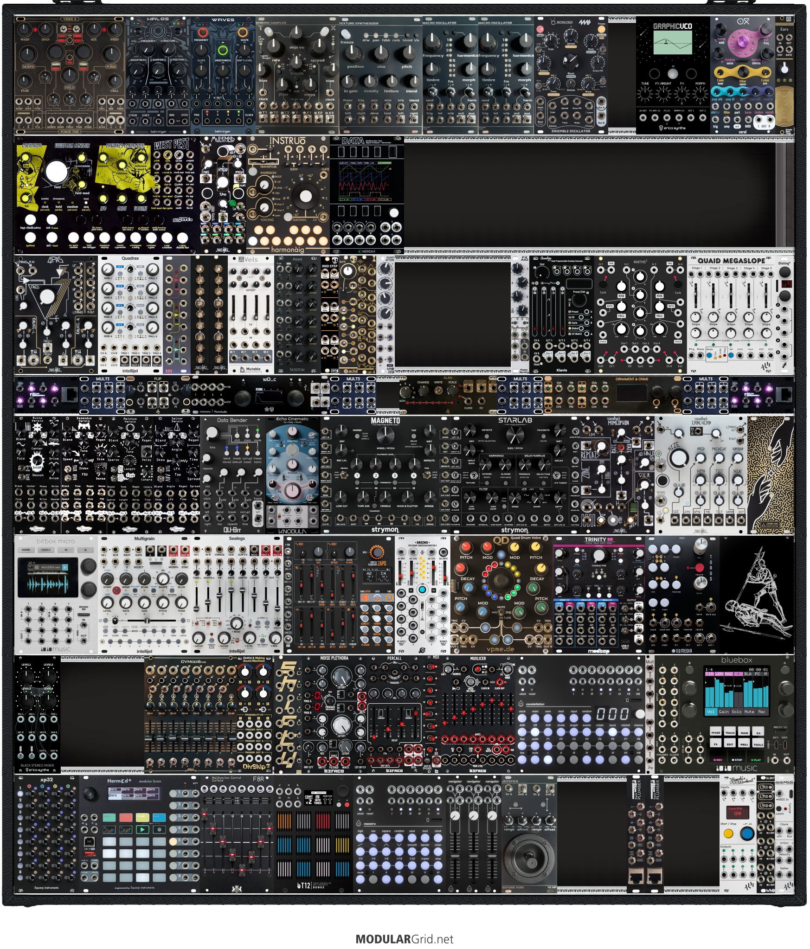Open the Intellijel Multigrain module

[144, 595]
